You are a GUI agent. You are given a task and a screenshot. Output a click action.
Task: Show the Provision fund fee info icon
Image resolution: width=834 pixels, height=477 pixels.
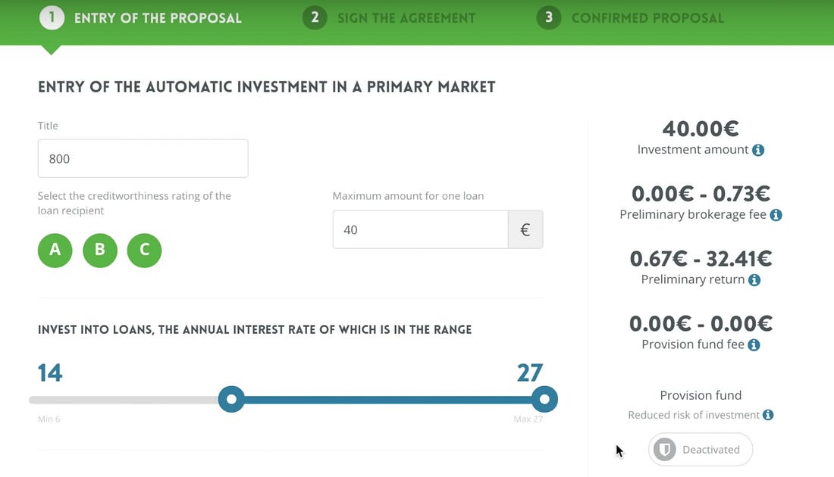(x=754, y=344)
